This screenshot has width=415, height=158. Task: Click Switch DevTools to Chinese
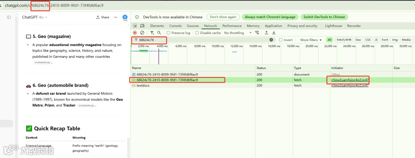(324, 17)
